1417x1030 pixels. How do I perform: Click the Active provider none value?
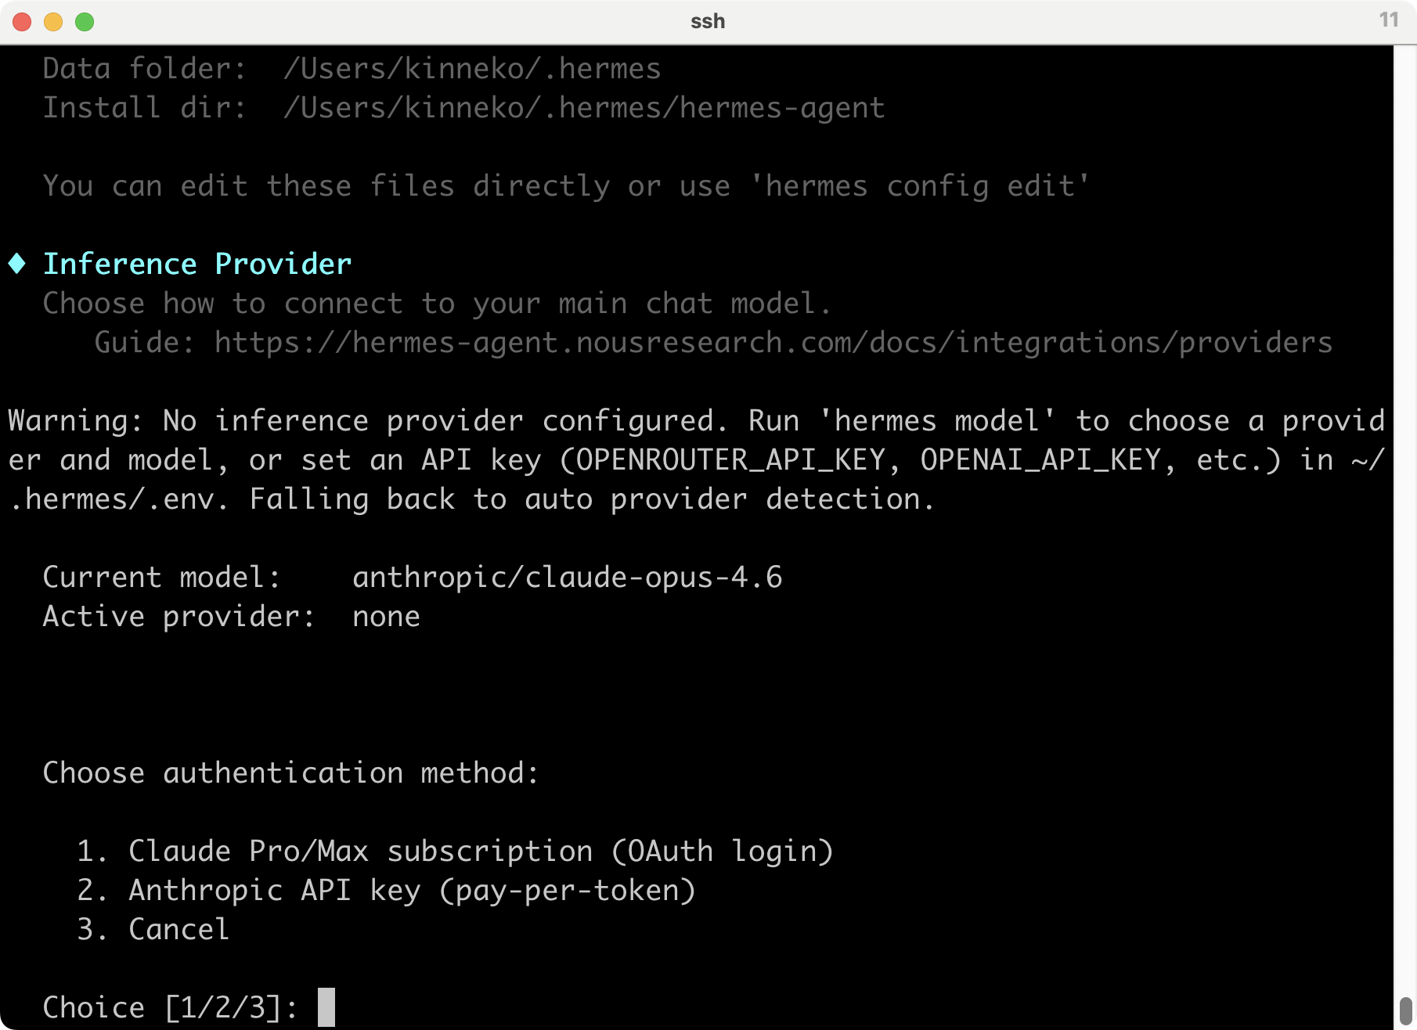[386, 617]
